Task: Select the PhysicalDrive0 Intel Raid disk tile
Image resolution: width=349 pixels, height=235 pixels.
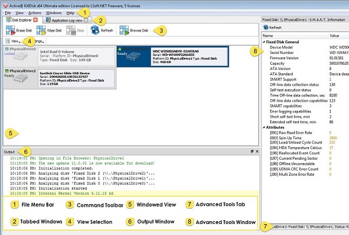Action: click(x=60, y=55)
